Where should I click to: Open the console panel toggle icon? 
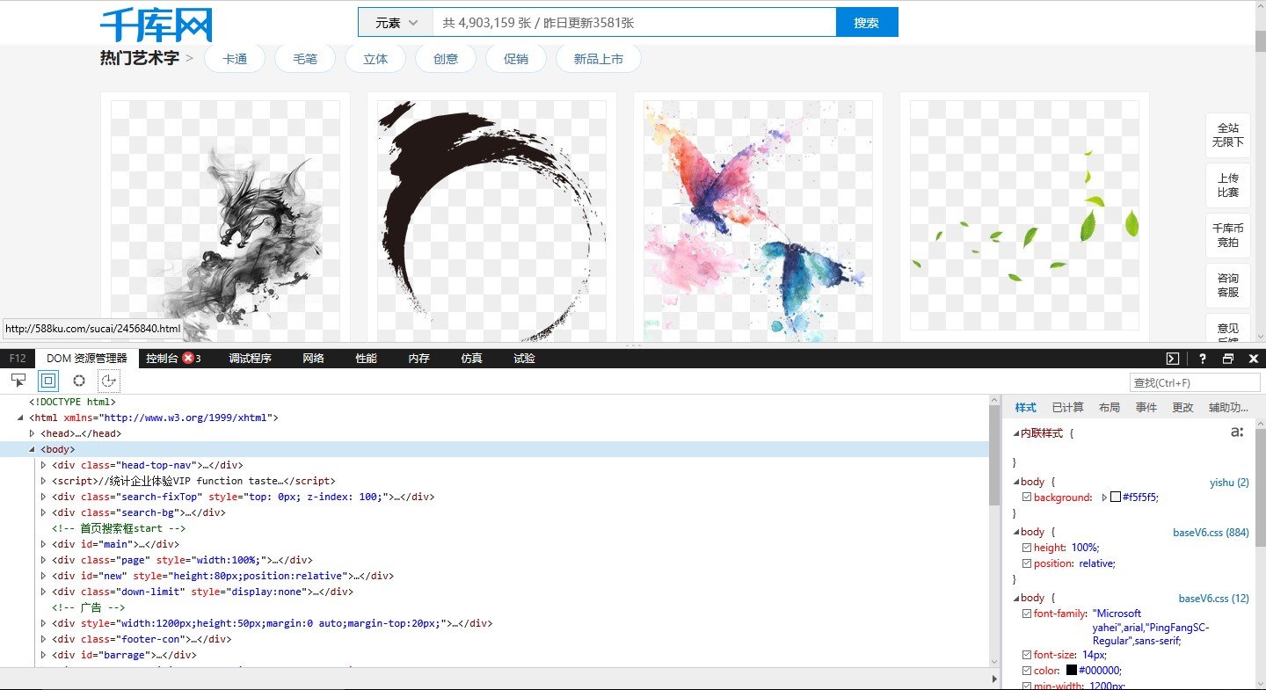click(x=1172, y=359)
